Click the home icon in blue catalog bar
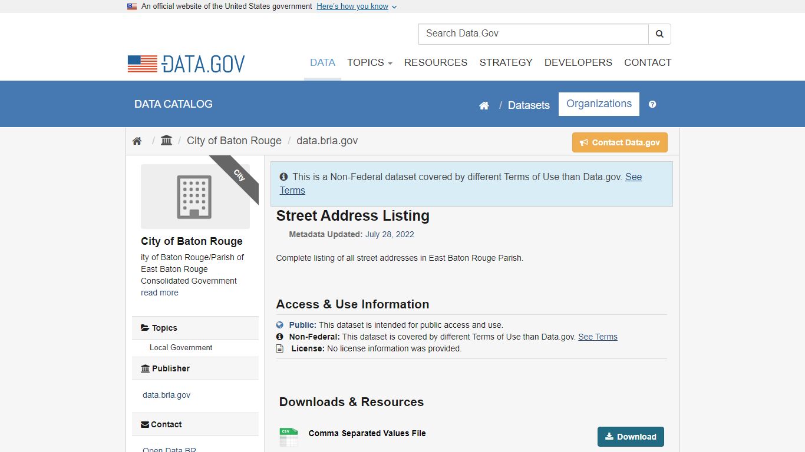The width and height of the screenshot is (805, 452). point(484,105)
